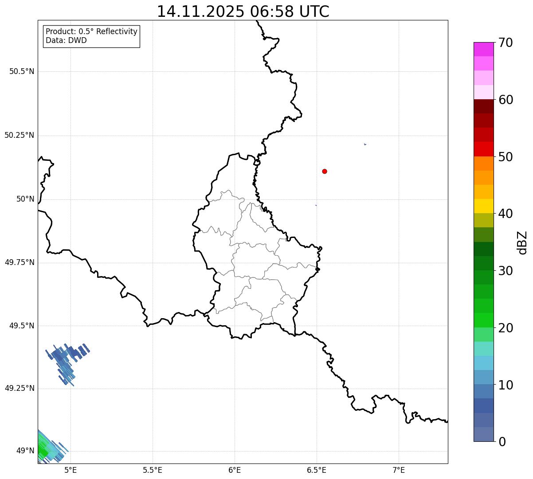Click the title 14.11.2025 06:58 UTC
Screen dimensions: 533x479
243,12
